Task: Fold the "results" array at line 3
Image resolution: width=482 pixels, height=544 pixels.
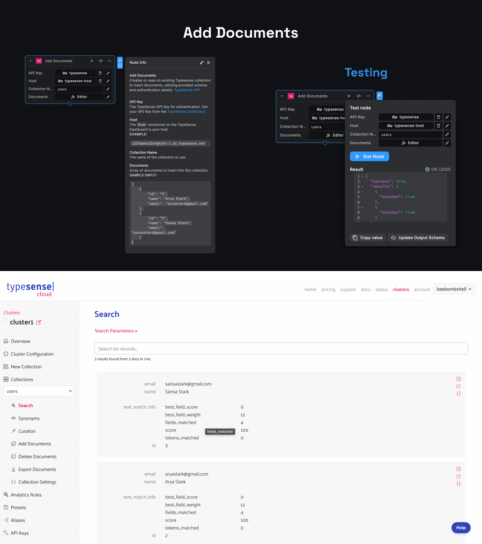Action: point(362,187)
